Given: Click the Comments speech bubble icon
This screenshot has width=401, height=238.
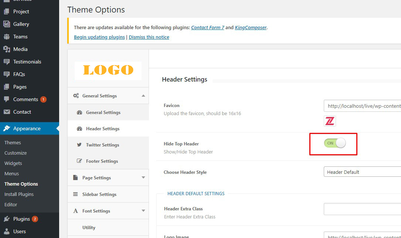Looking at the screenshot, I should [7, 99].
